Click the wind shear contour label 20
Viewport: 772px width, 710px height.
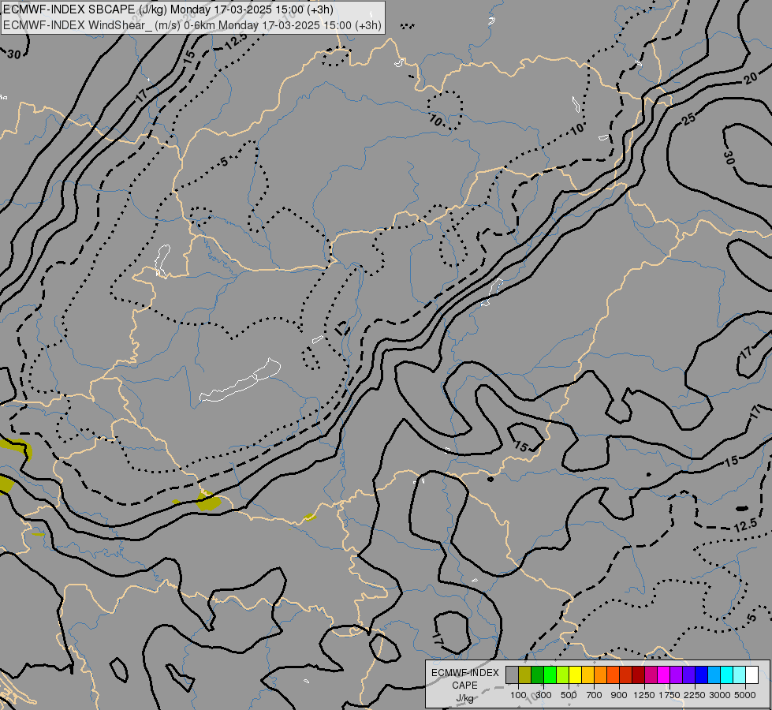[x=751, y=78]
